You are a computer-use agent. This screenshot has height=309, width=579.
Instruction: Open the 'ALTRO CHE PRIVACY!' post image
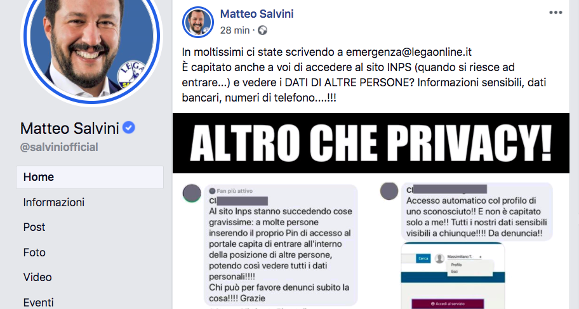pos(371,143)
